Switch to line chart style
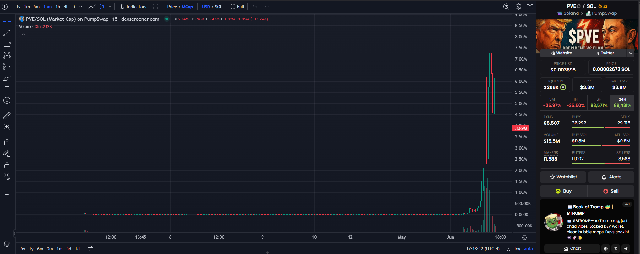640x254 pixels. 92,7
